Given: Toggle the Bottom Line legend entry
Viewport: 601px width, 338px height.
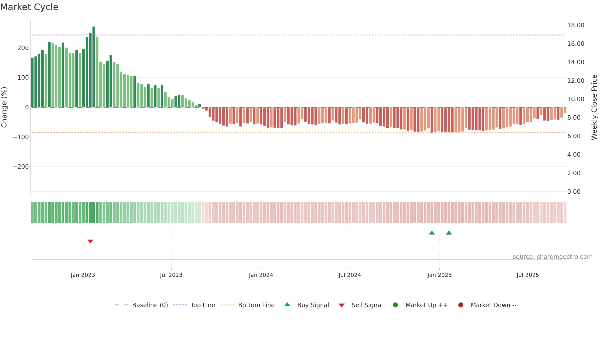Looking at the screenshot, I should tap(248, 305).
